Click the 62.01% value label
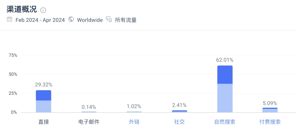The width and height of the screenshot is (296, 136). coord(225,60)
